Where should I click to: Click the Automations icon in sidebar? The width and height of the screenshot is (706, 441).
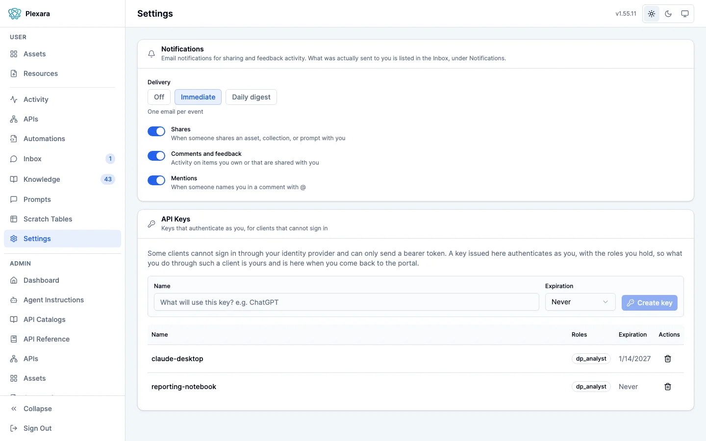click(14, 139)
